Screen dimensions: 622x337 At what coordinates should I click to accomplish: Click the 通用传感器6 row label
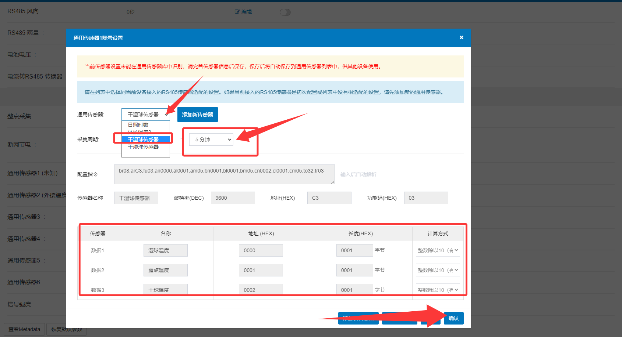pyautogui.click(x=24, y=282)
